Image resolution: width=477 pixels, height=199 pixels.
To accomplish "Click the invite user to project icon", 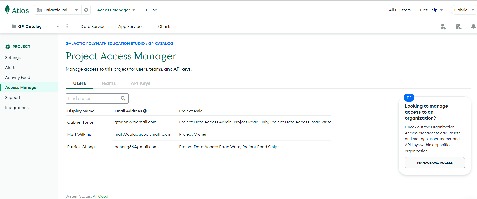I will coord(443,26).
